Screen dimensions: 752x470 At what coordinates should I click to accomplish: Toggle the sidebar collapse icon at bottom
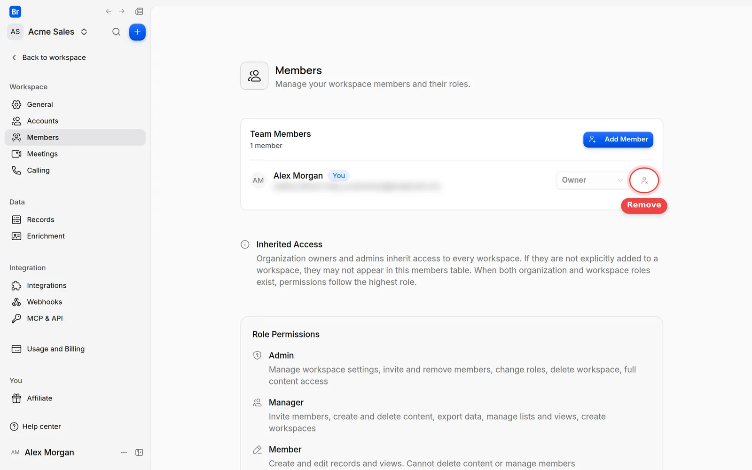pos(139,452)
